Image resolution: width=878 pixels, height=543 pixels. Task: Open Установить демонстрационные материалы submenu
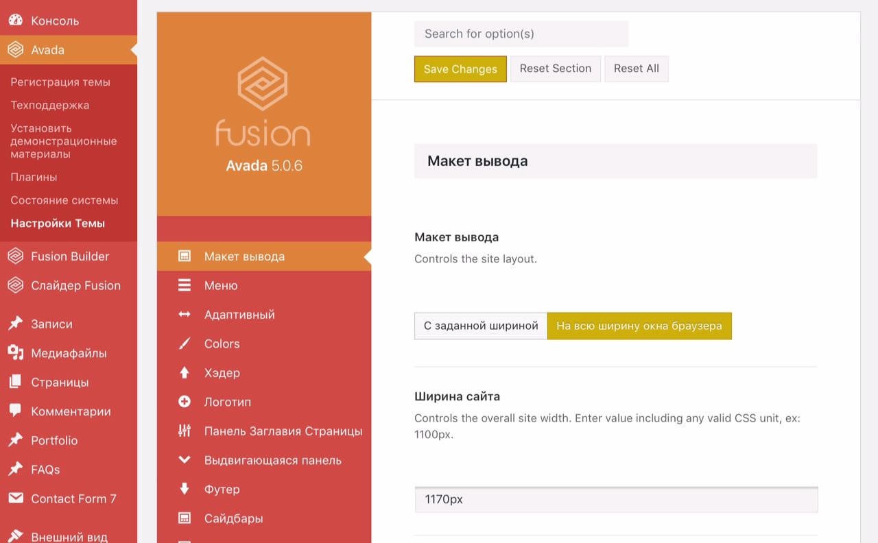click(64, 141)
